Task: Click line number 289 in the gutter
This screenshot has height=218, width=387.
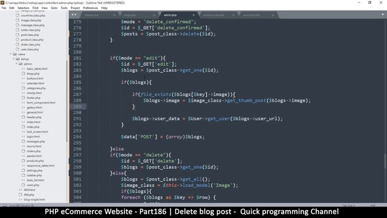Action: (x=77, y=107)
